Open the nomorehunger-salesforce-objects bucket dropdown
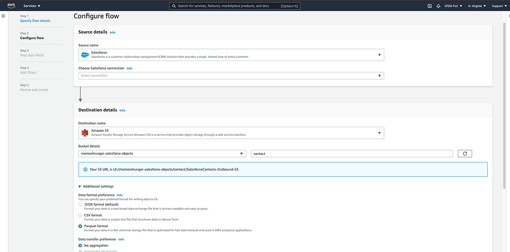The image size is (510, 252). [x=162, y=154]
